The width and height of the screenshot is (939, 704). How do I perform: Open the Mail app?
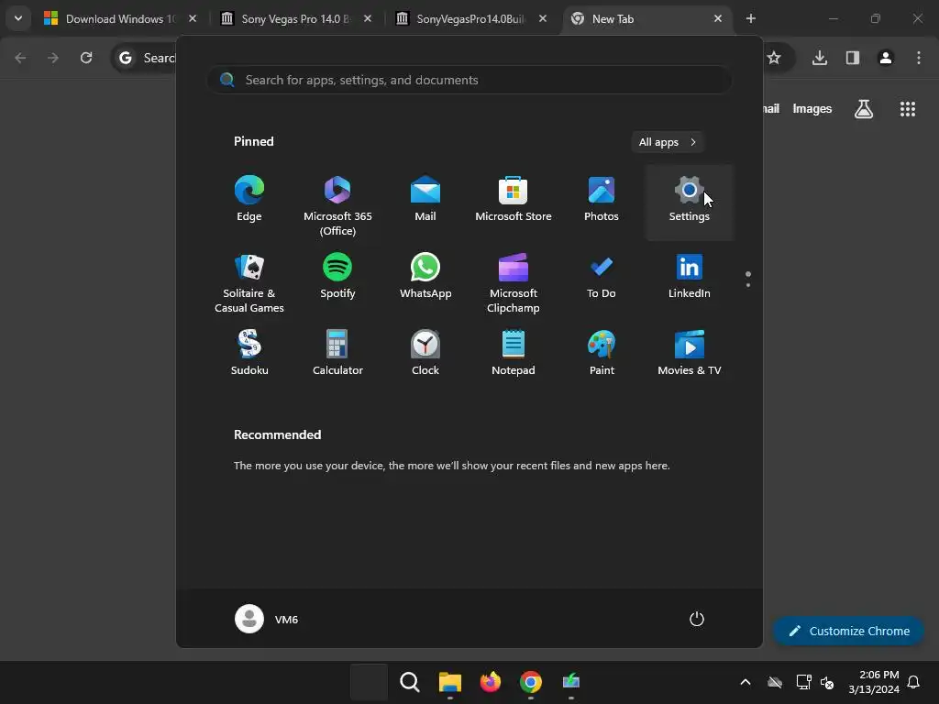(425, 201)
